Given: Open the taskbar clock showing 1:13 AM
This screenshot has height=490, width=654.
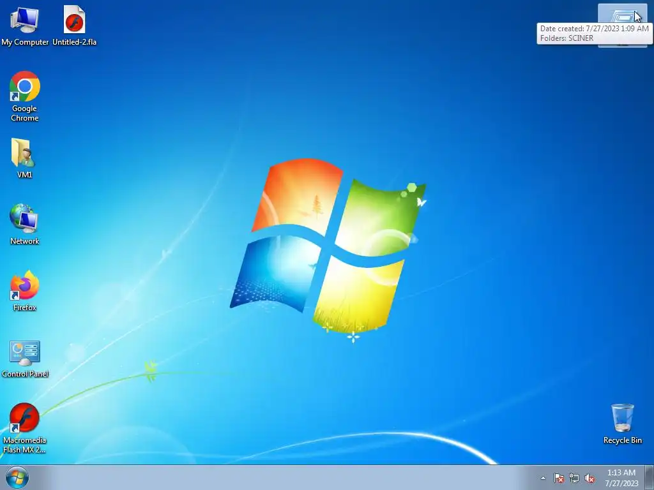Looking at the screenshot, I should pos(621,477).
